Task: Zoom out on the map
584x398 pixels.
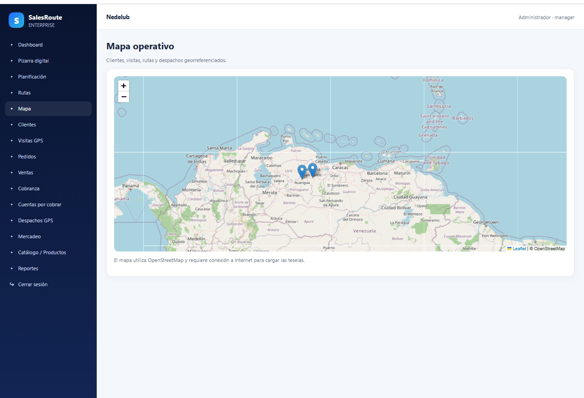Action: pyautogui.click(x=124, y=97)
